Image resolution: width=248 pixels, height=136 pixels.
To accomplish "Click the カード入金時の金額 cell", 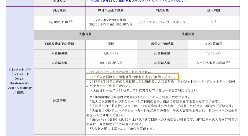I will (214, 63).
